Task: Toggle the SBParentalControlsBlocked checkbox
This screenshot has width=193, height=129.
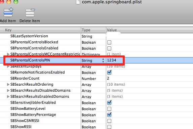Action: [109, 42]
